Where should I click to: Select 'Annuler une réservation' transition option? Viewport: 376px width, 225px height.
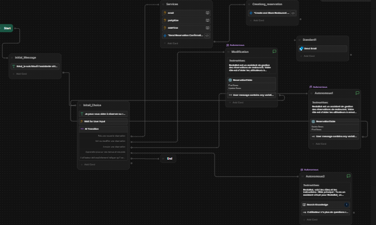coord(114,147)
